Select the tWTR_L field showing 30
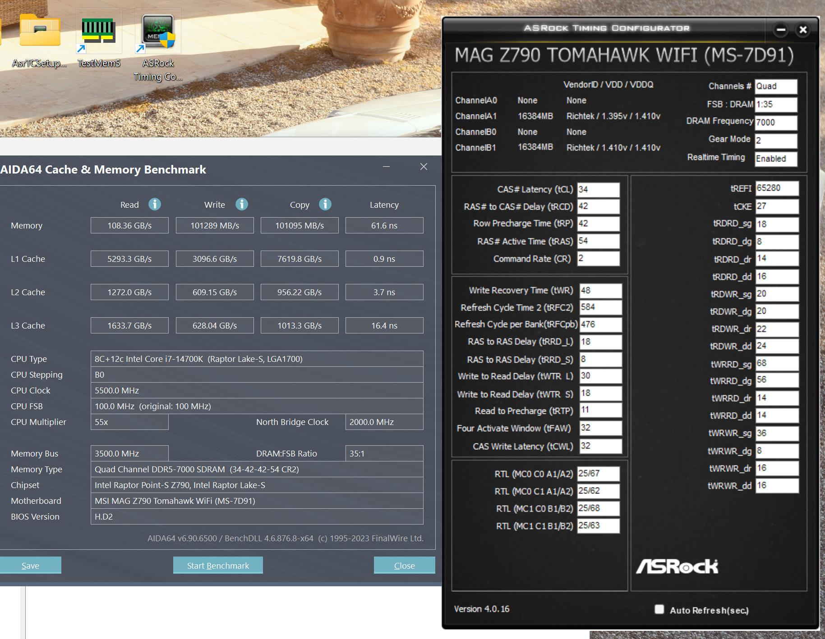This screenshot has width=825, height=639. click(x=601, y=376)
